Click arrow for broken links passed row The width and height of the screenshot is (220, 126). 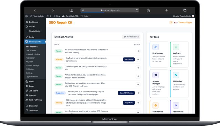pyautogui.click(x=138, y=51)
